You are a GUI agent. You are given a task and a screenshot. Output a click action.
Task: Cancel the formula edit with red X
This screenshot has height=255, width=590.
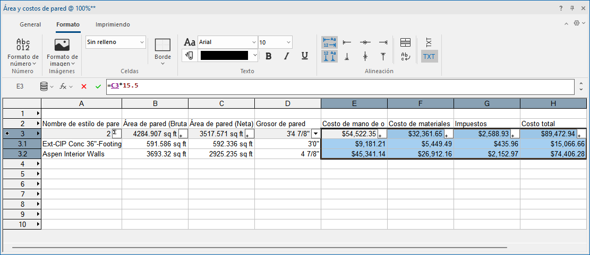coord(84,86)
